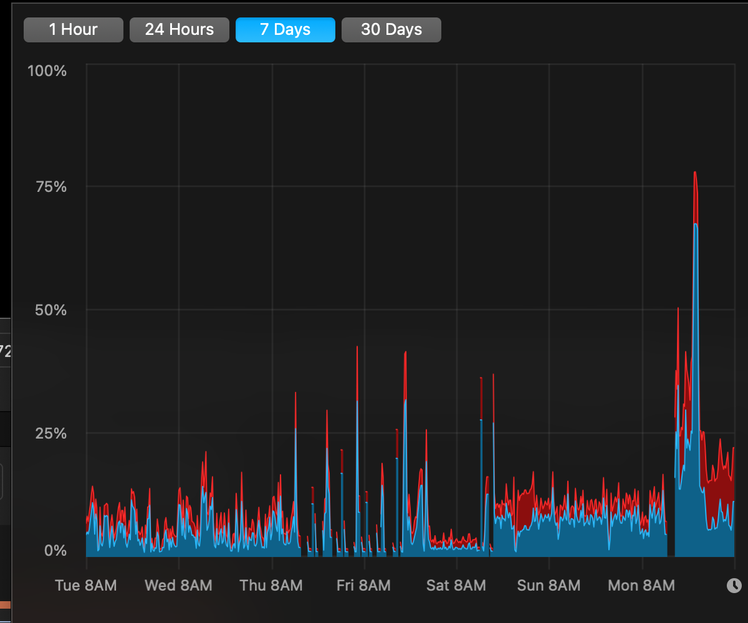Show the 30 Days history

(x=391, y=30)
